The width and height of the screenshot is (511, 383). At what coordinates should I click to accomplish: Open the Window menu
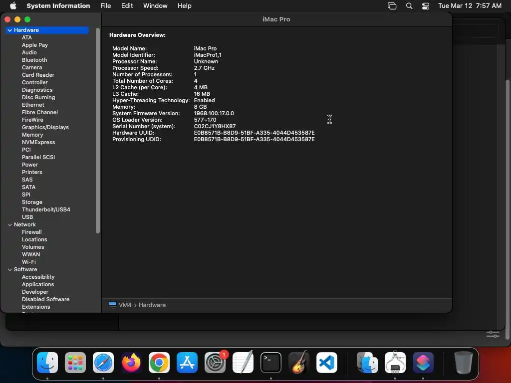155,6
